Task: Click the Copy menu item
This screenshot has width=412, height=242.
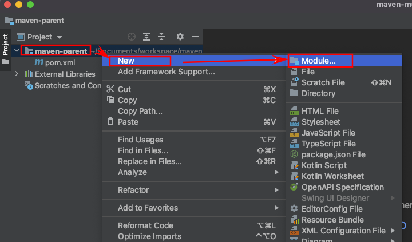Action: [x=194, y=100]
